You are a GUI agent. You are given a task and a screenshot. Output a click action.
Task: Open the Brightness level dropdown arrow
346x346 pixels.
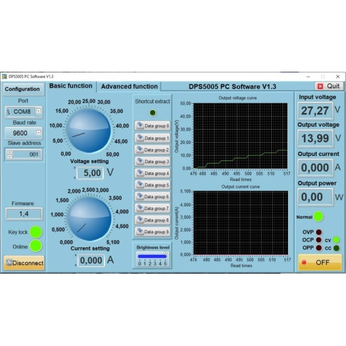pyautogui.click(x=165, y=253)
